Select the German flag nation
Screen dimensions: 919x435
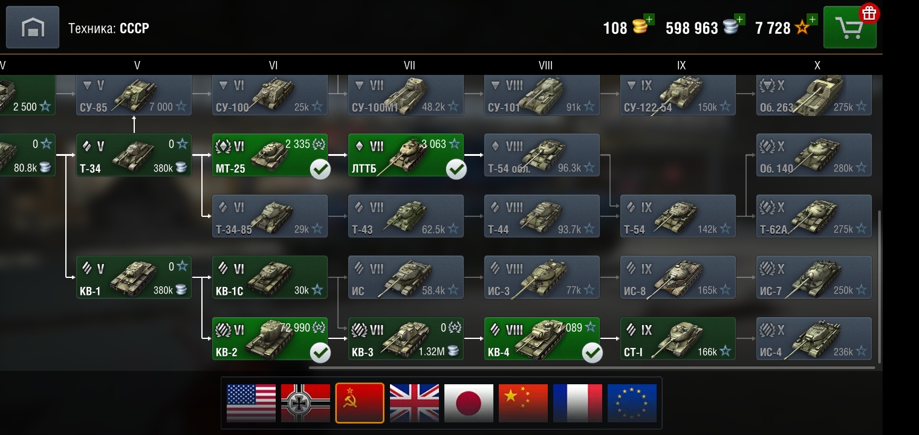coord(305,403)
